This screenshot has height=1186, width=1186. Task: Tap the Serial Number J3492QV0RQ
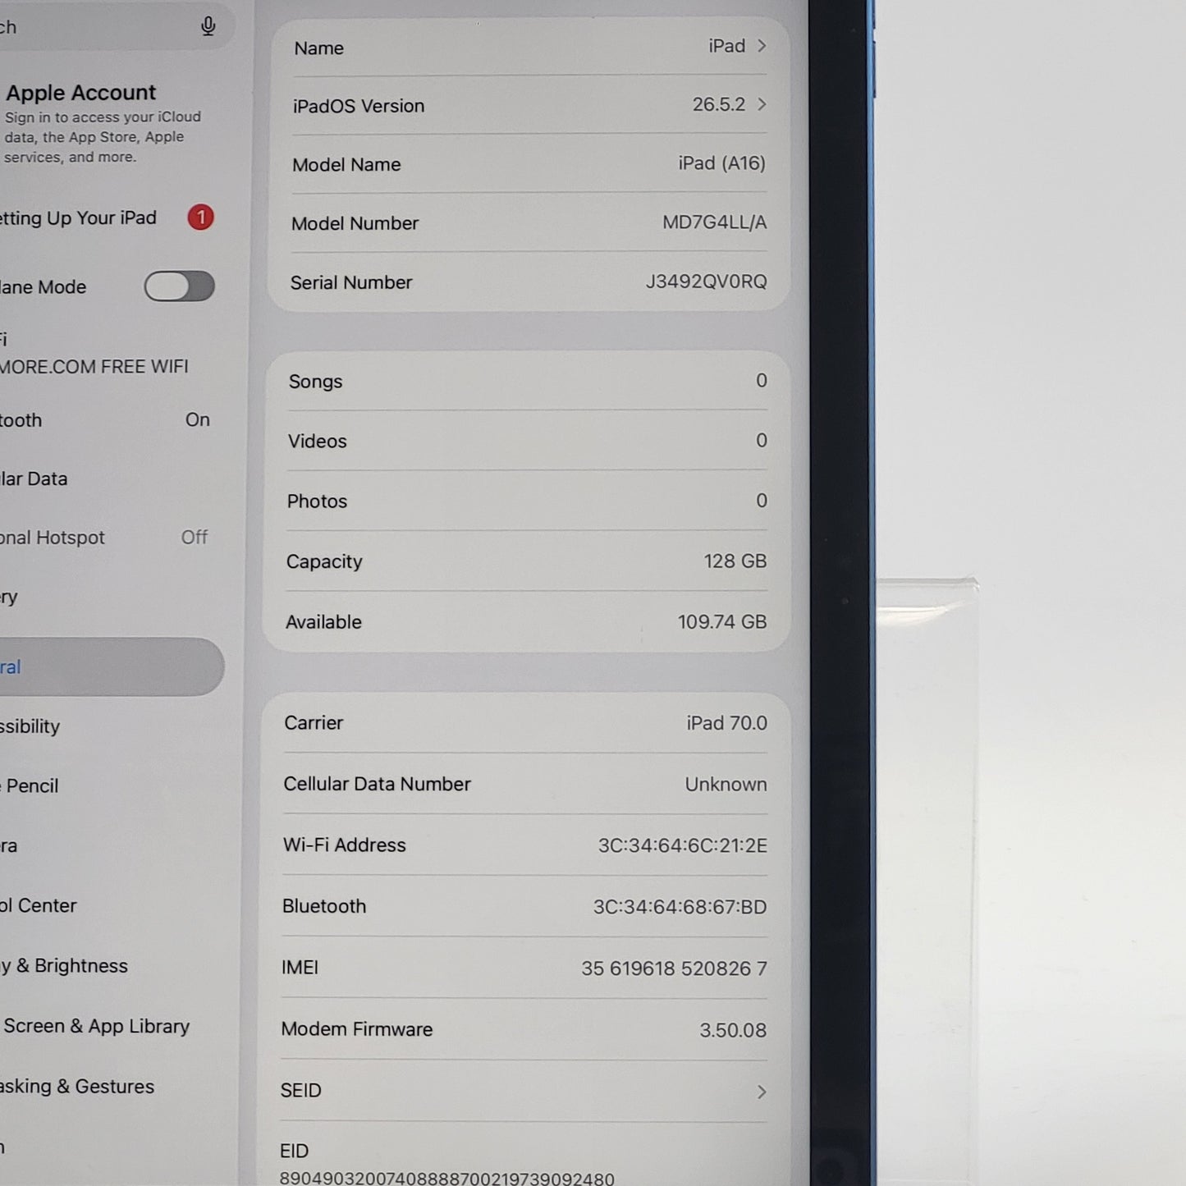click(706, 282)
